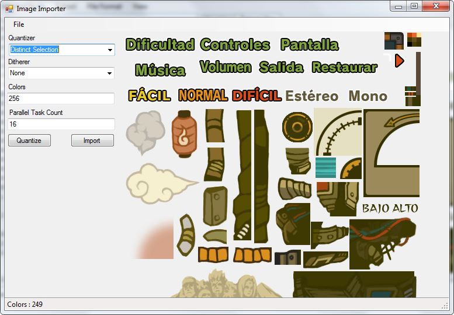Click the dark tile sprite beside palette
The height and width of the screenshot is (315, 454).
(x=394, y=41)
